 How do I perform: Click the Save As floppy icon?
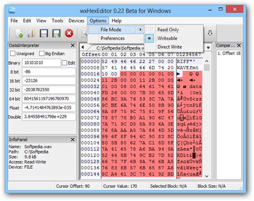pos(56,33)
